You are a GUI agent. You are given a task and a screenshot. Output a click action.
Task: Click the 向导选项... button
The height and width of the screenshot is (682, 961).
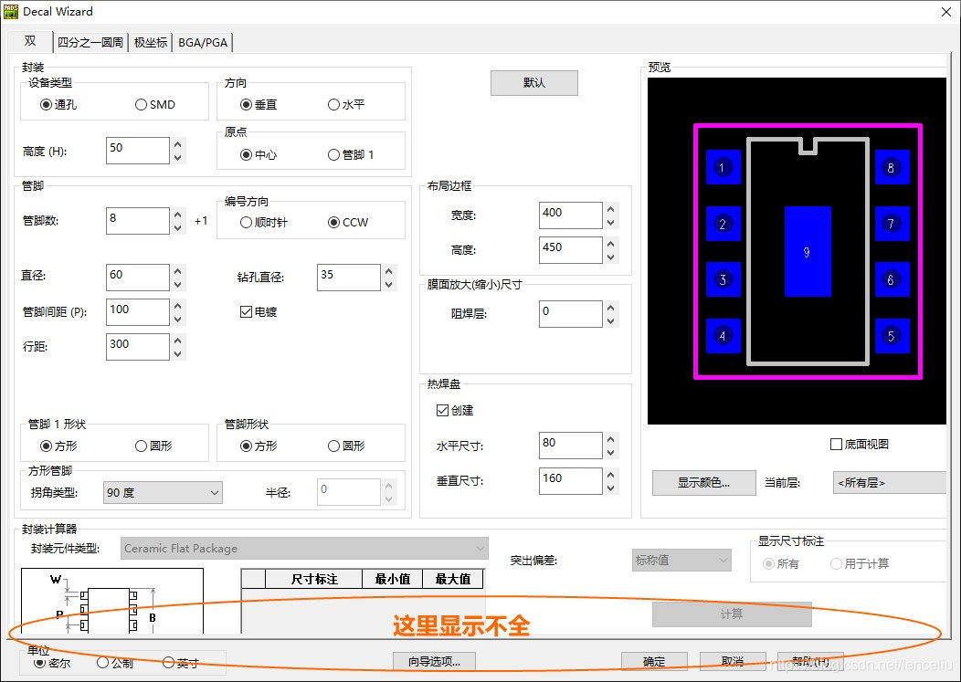(435, 661)
